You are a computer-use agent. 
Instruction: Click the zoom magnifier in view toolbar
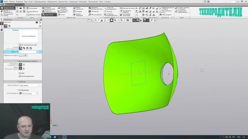tap(96, 20)
